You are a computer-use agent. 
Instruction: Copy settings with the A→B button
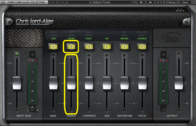pos(161,2)
